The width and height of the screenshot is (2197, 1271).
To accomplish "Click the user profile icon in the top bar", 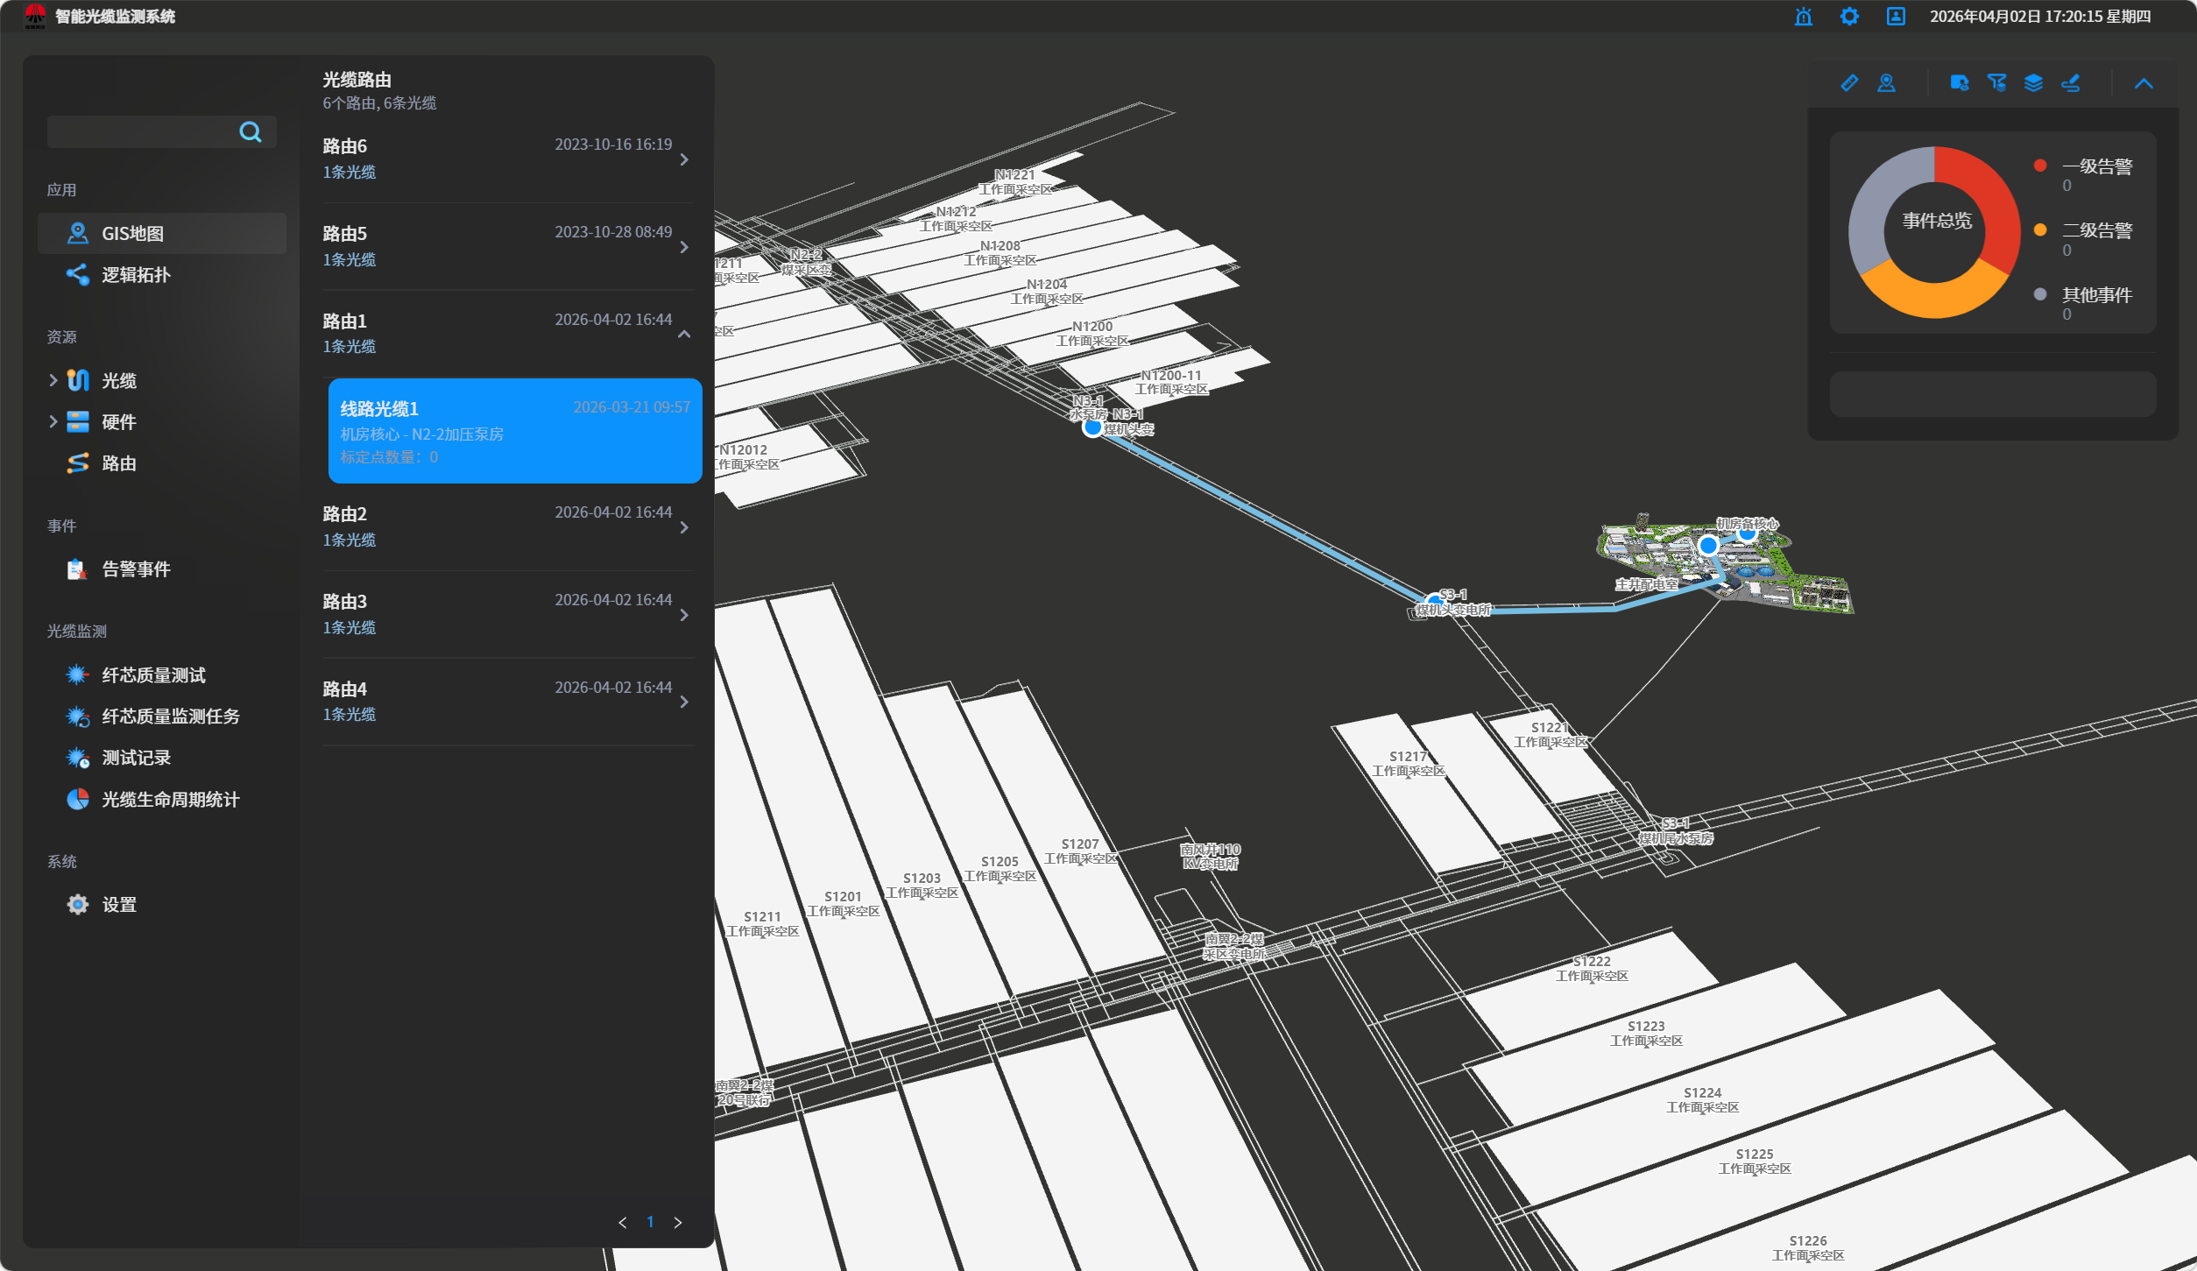I will point(1895,17).
